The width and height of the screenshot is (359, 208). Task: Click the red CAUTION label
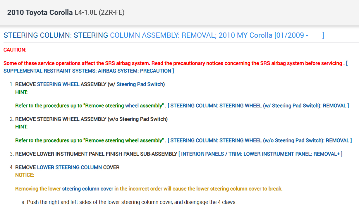(x=15, y=50)
